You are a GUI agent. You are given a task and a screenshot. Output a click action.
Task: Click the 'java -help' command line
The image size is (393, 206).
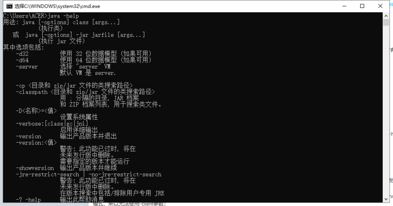point(41,16)
